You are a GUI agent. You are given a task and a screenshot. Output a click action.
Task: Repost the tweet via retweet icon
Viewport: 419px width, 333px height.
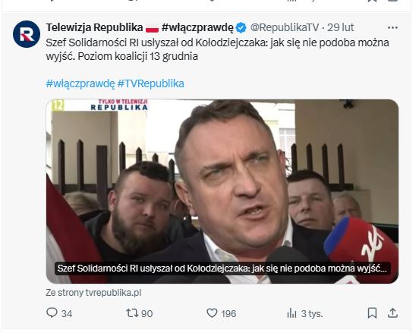click(132, 313)
